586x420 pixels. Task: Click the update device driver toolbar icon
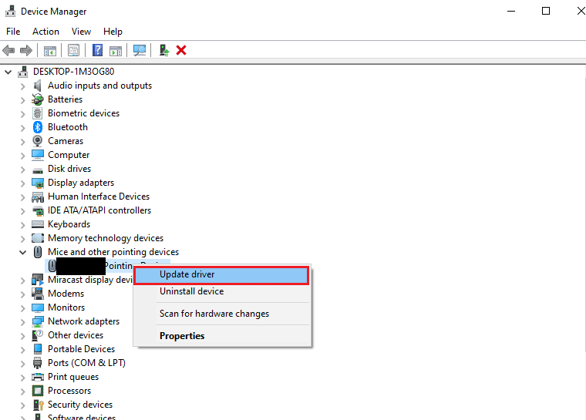point(164,50)
